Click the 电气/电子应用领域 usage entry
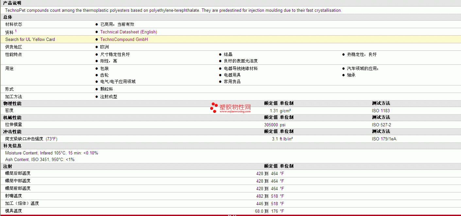 point(118,82)
